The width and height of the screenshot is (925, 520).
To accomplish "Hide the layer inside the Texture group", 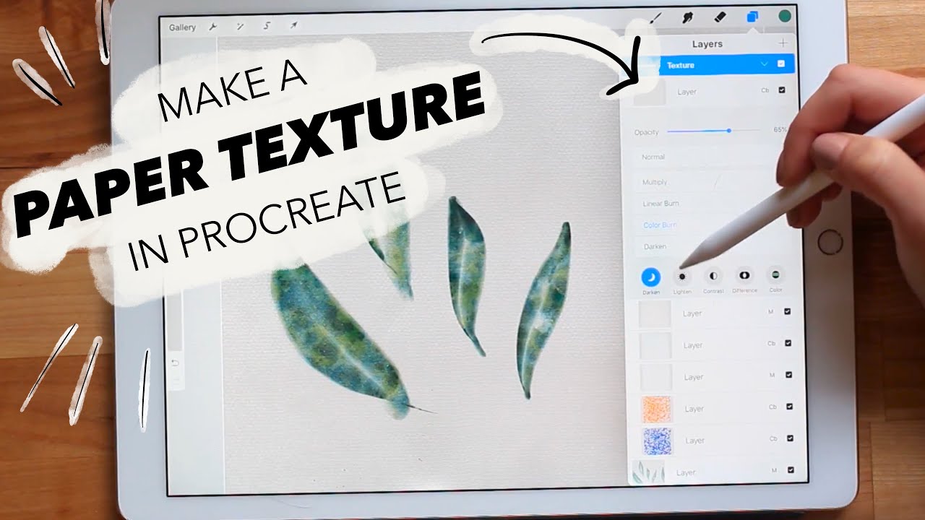I will [x=783, y=90].
